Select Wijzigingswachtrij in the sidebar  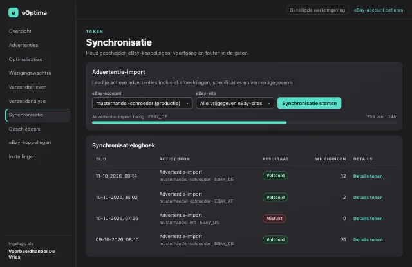pyautogui.click(x=30, y=73)
